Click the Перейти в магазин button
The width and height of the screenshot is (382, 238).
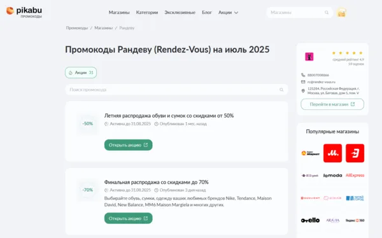point(332,104)
